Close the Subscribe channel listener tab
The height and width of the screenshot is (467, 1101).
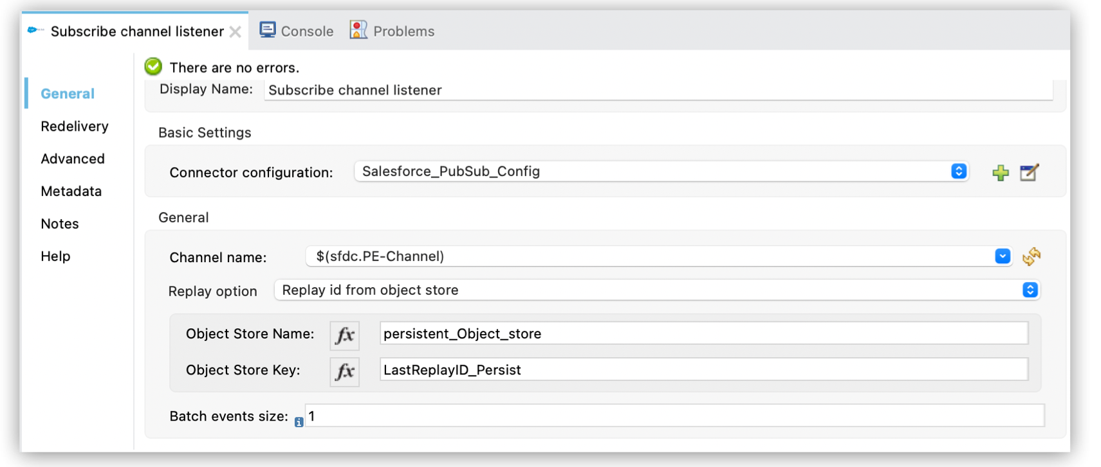point(236,31)
